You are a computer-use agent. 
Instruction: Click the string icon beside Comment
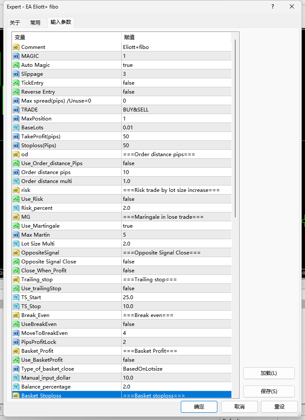coord(16,47)
